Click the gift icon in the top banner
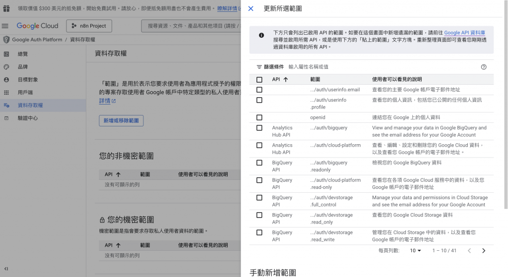 [x=6, y=8]
